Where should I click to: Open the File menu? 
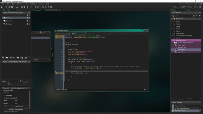[3, 4]
